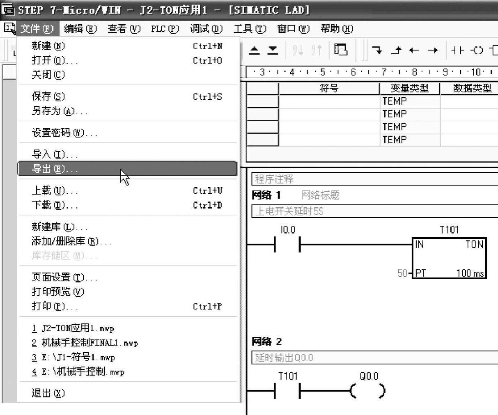Viewport: 498px width, 415px height.
Task: Click the 符号 column header
Action: [x=329, y=88]
